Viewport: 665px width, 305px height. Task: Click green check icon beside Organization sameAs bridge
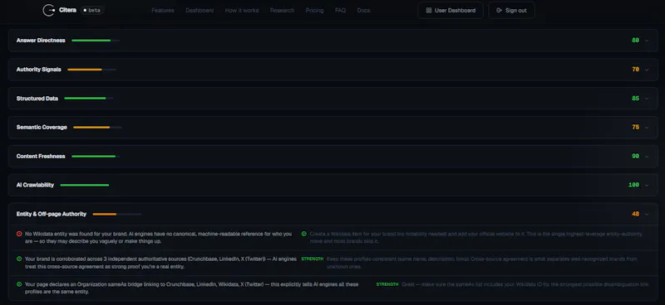pos(19,284)
